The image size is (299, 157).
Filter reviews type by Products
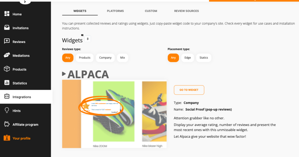(x=85, y=58)
